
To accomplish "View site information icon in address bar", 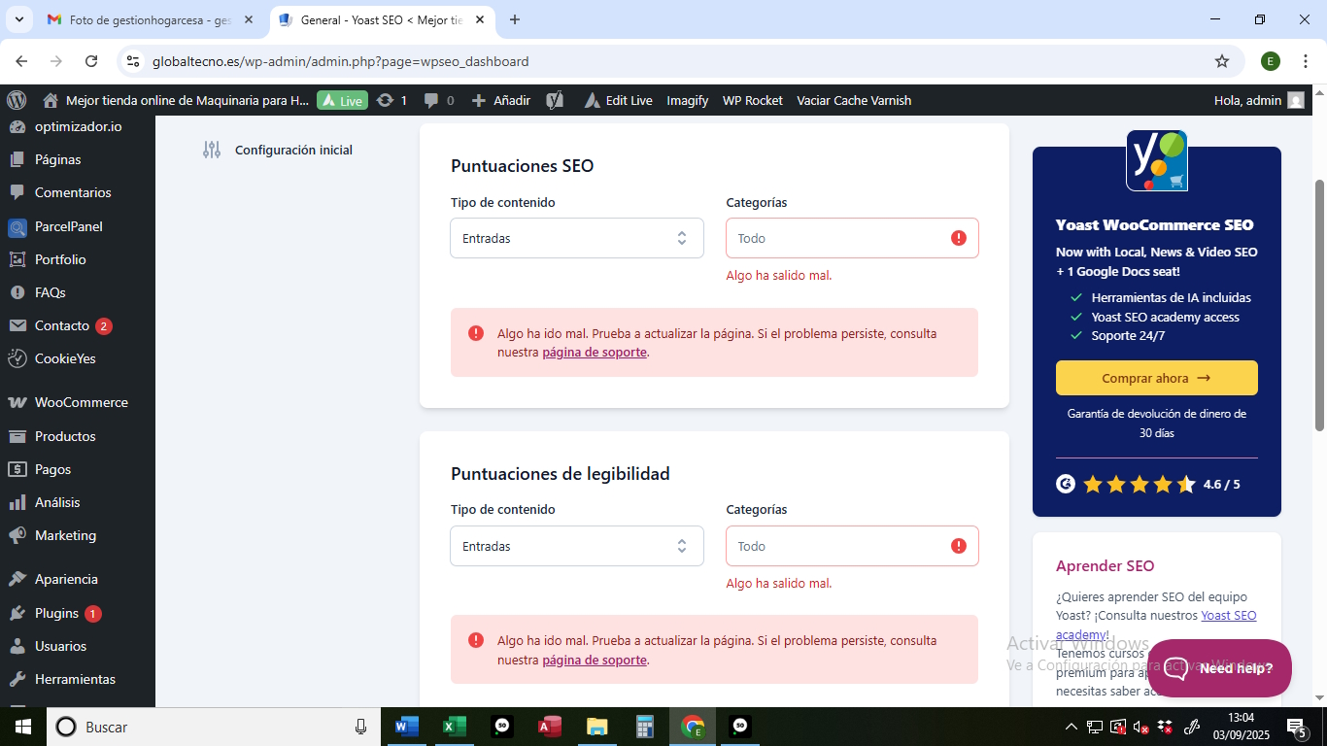I will pos(133,61).
